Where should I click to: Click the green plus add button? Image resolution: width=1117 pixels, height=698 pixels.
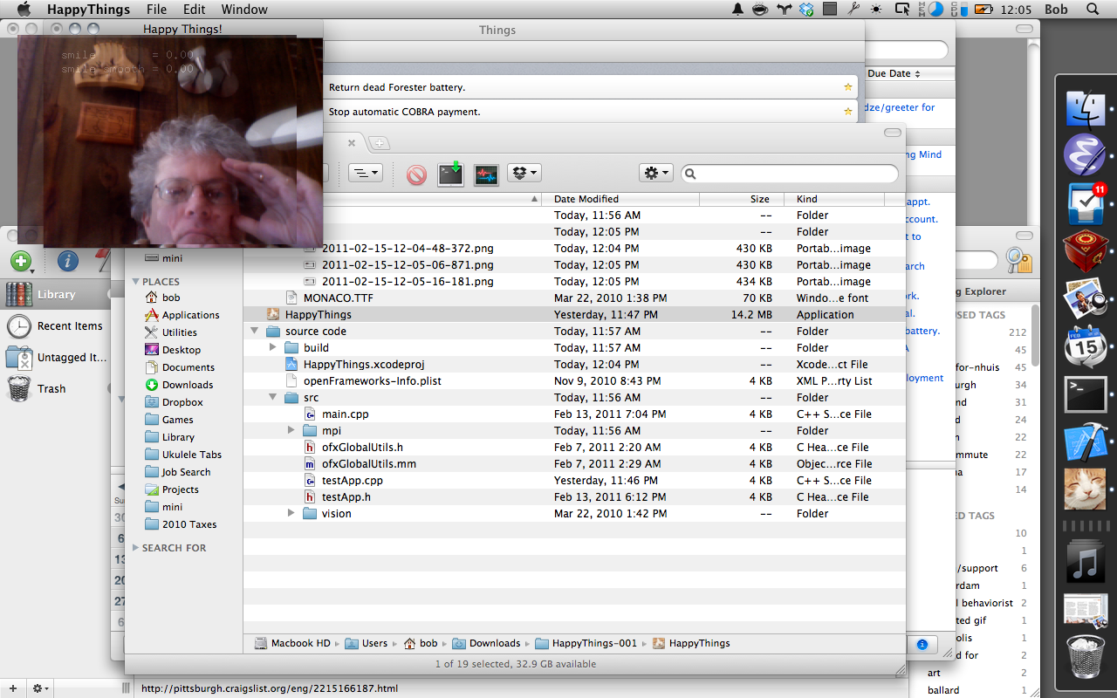pyautogui.click(x=21, y=261)
